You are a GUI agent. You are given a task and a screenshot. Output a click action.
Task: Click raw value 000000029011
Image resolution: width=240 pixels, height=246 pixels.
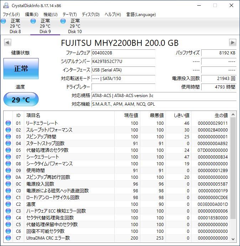click(x=213, y=123)
